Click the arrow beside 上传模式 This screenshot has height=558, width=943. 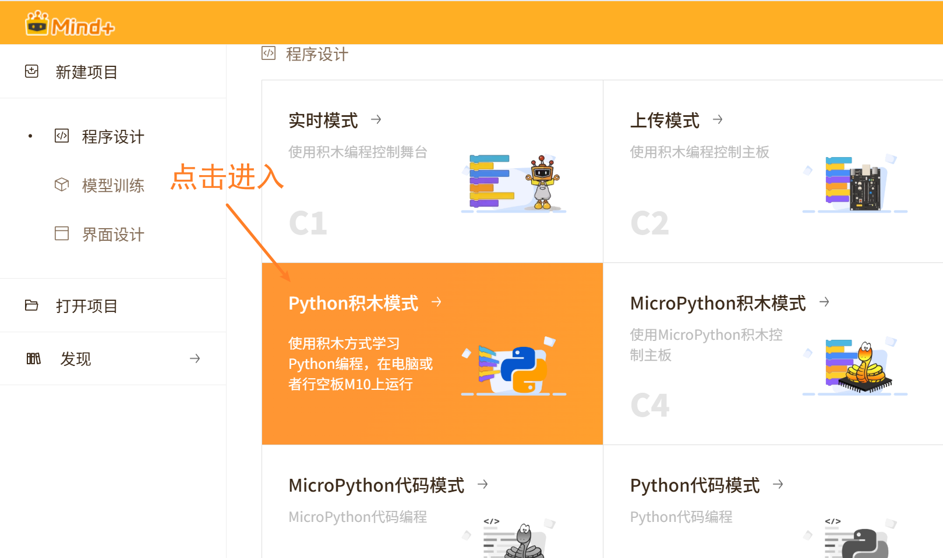[718, 120]
